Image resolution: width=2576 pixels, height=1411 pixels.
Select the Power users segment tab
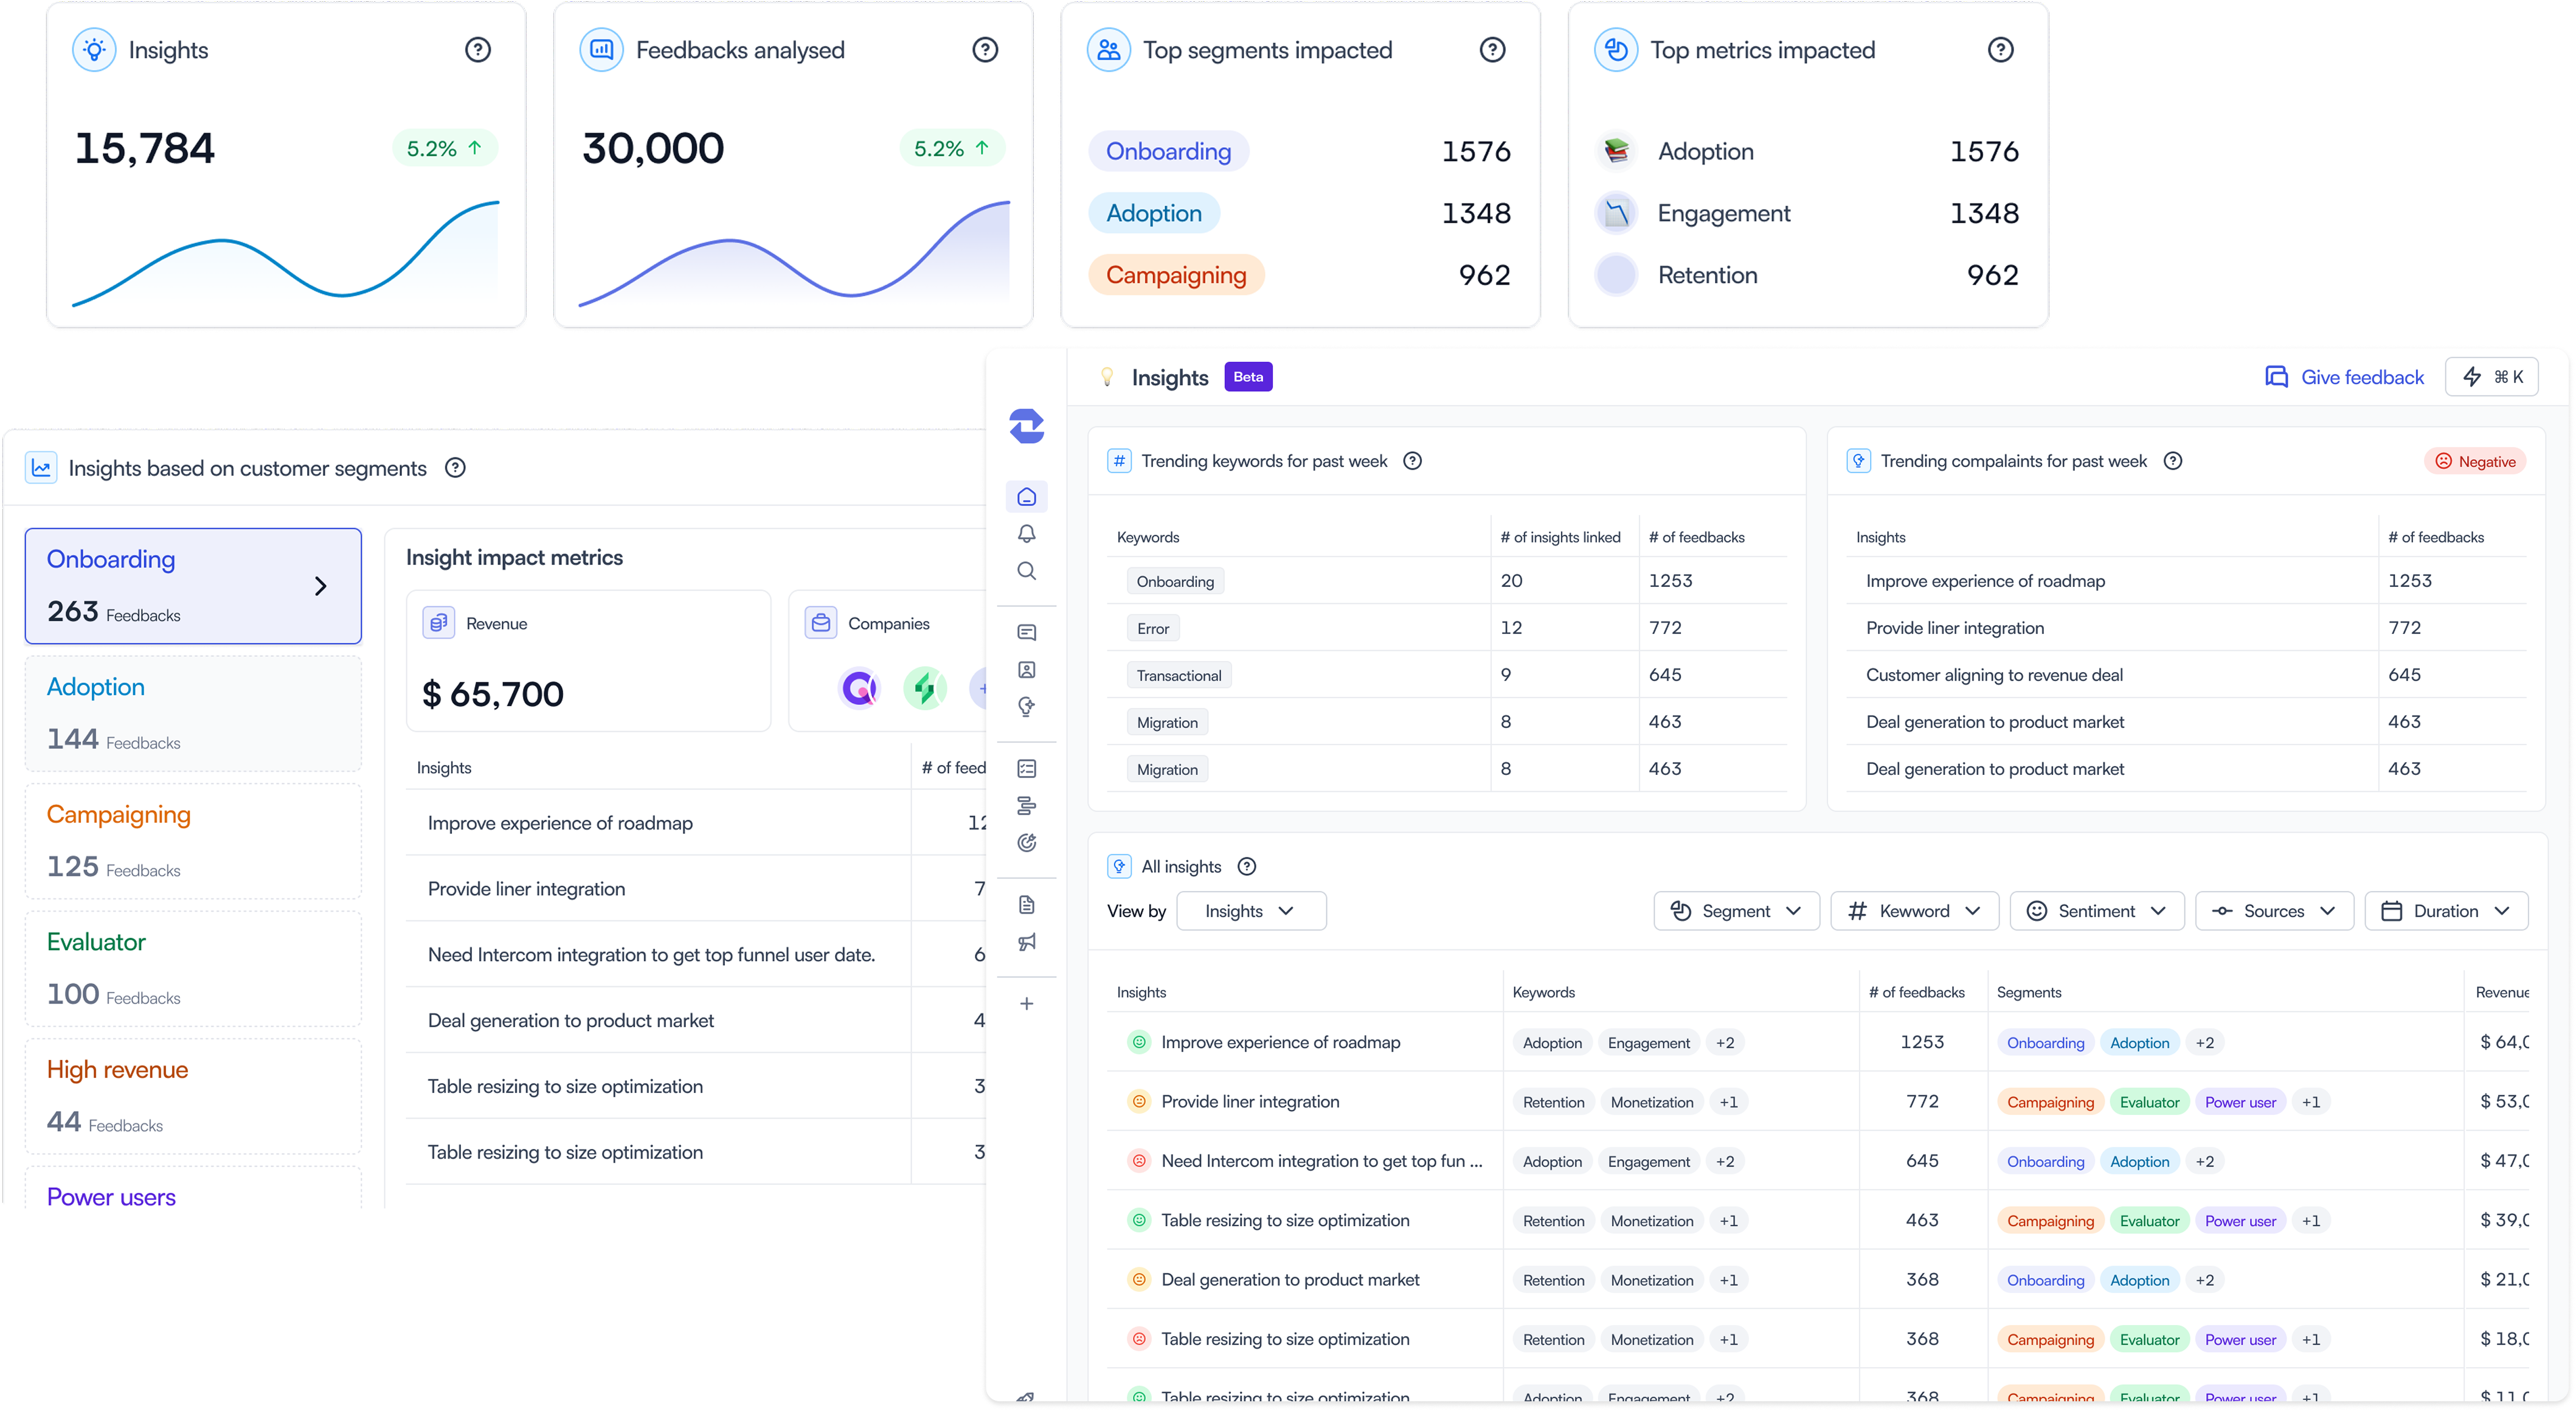tap(193, 1188)
